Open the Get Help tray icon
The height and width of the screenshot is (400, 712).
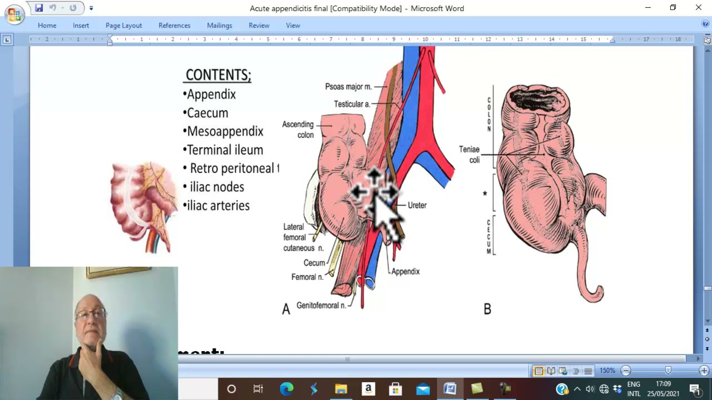pyautogui.click(x=562, y=389)
